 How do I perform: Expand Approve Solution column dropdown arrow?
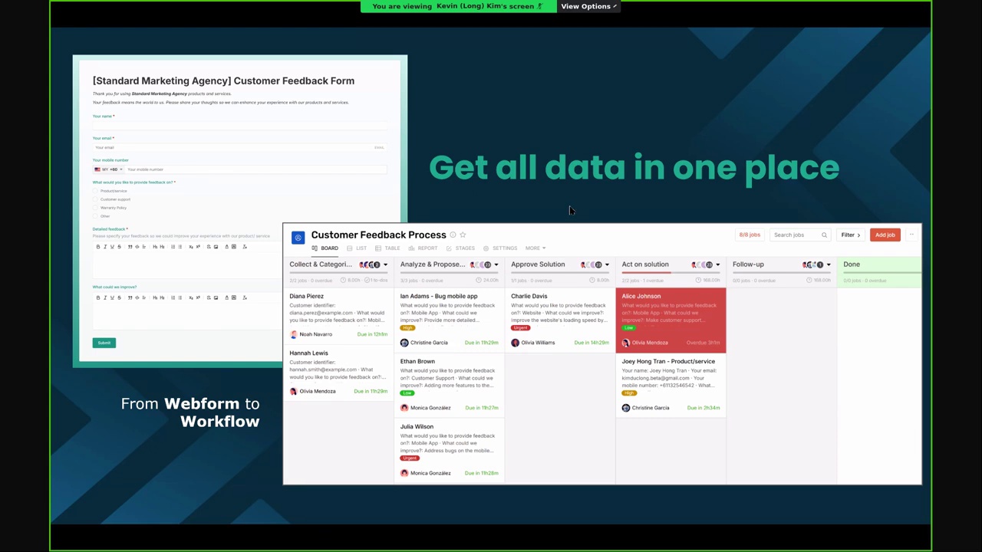(607, 265)
